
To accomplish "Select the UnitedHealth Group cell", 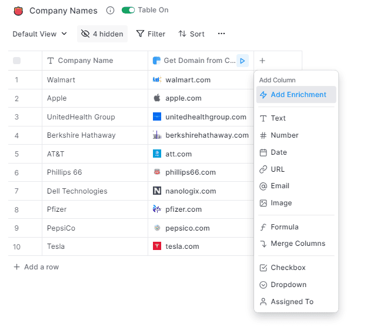I will 95,117.
